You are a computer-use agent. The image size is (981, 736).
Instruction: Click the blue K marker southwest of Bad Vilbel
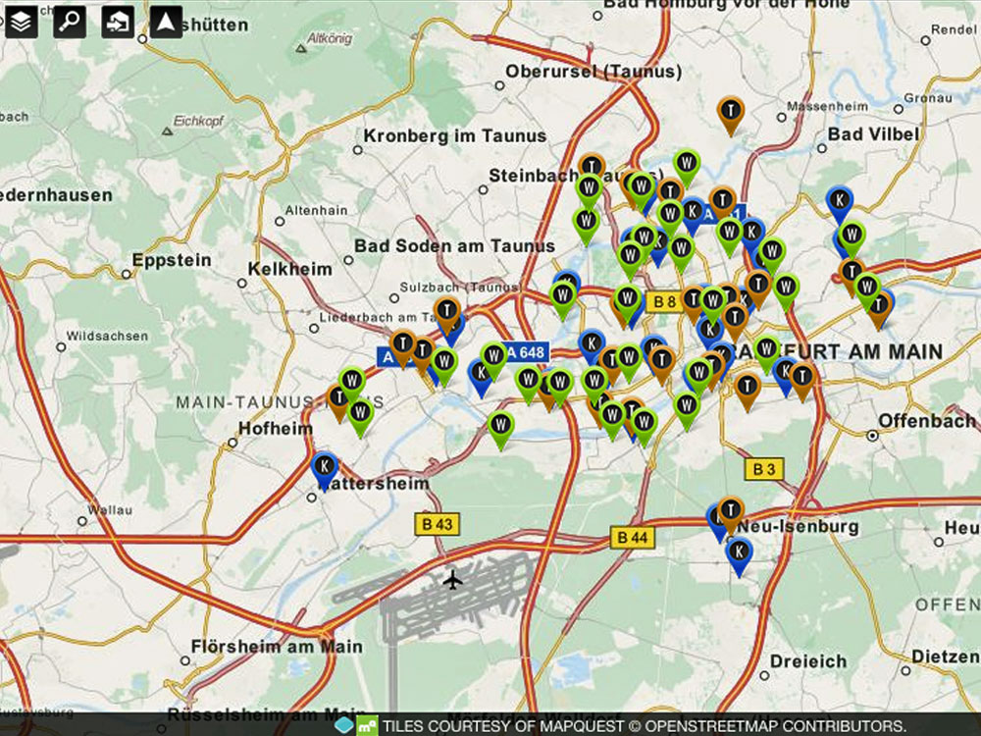pos(839,202)
